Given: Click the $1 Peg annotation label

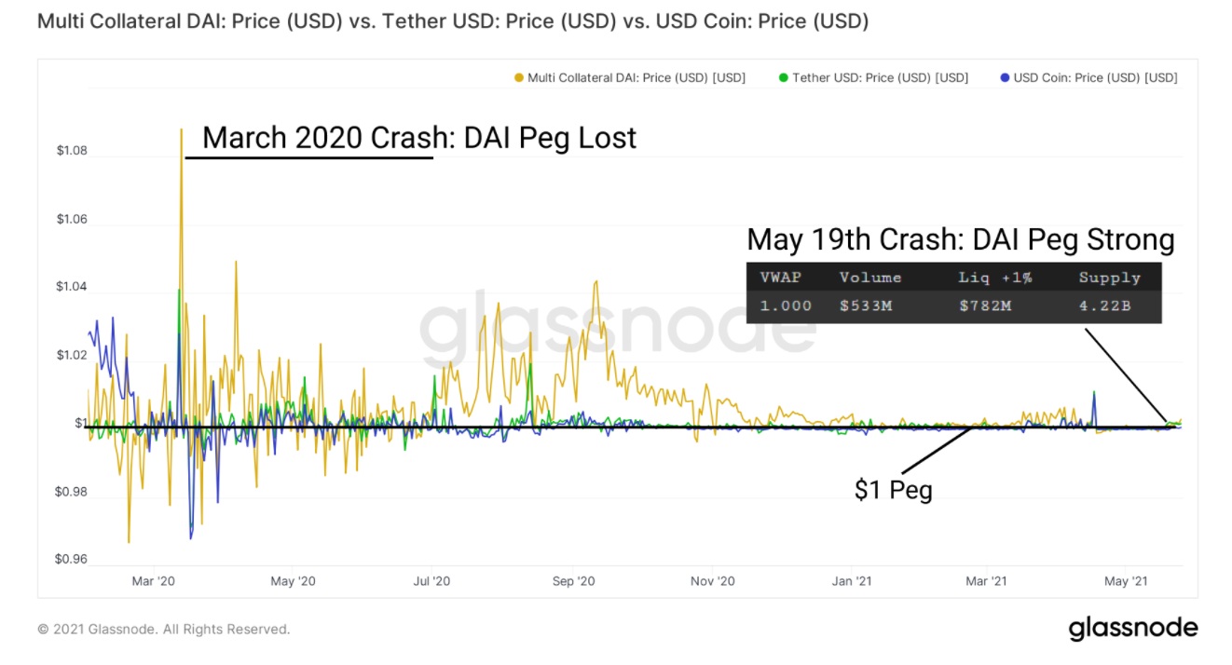Looking at the screenshot, I should pyautogui.click(x=893, y=490).
